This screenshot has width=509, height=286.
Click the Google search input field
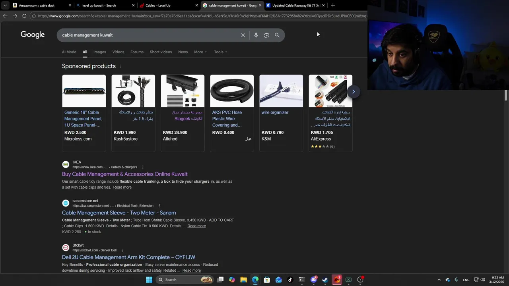click(149, 35)
